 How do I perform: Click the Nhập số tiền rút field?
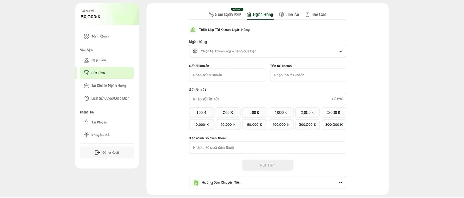click(268, 99)
